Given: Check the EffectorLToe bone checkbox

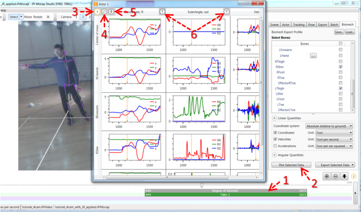Looking at the screenshot, I should [341, 110].
